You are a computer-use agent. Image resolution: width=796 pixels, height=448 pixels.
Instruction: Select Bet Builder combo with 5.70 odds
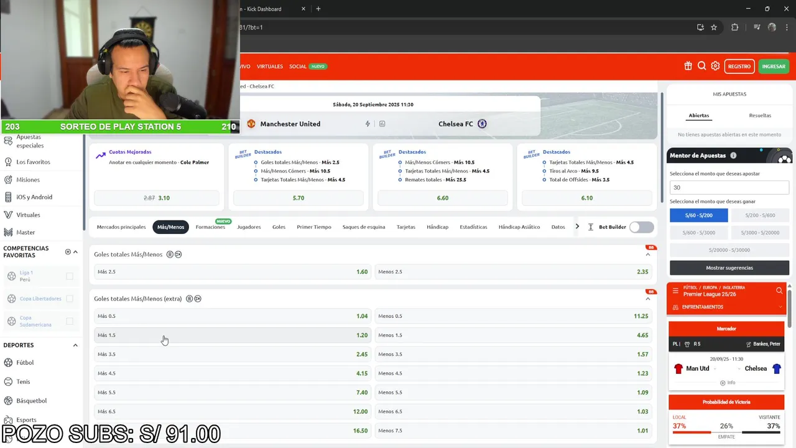298,198
